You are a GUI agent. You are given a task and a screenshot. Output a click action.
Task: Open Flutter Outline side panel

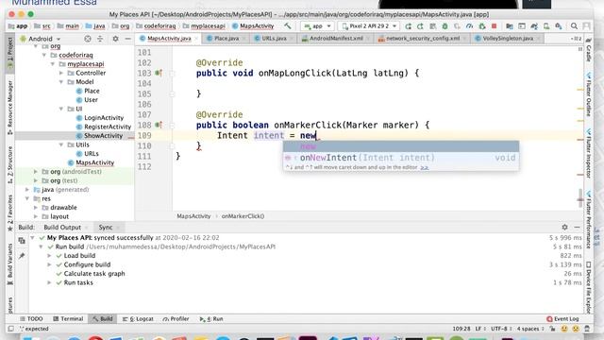tap(589, 95)
